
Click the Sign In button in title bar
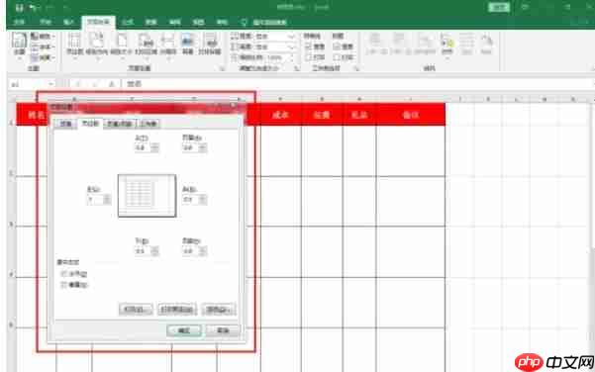click(499, 7)
